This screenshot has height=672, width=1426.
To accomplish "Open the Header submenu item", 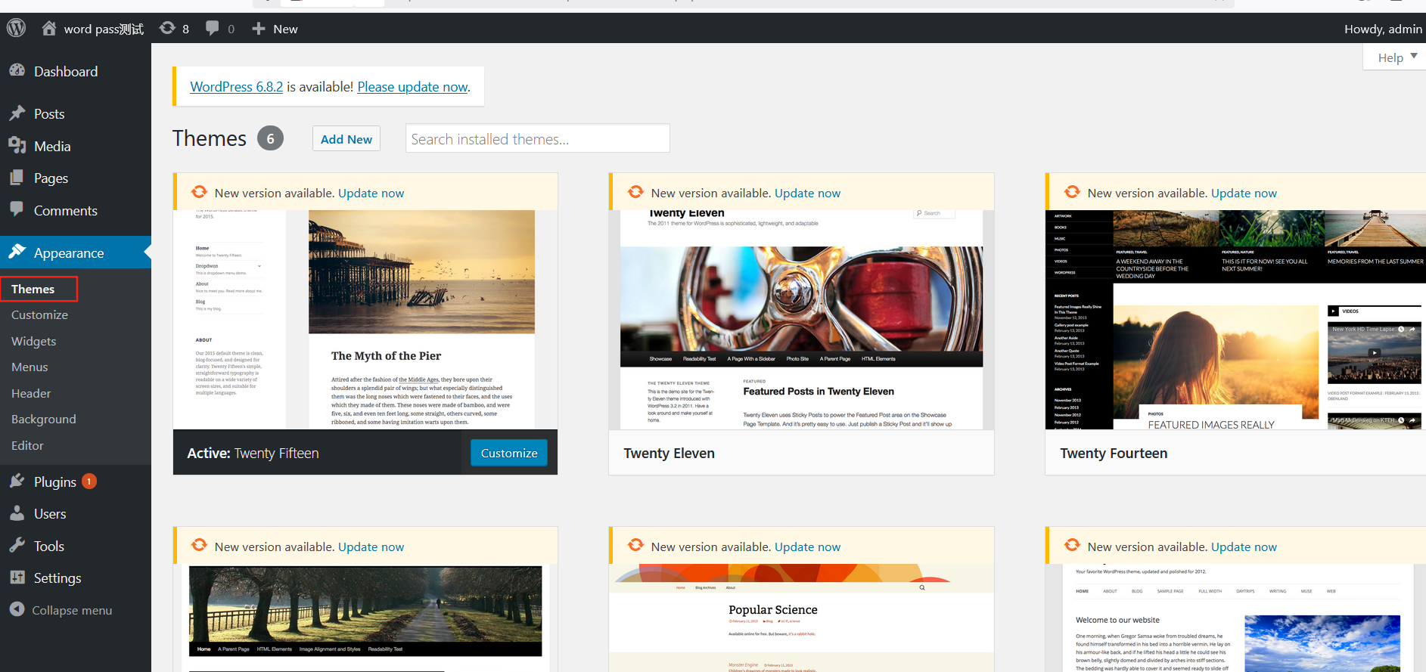I will click(31, 393).
